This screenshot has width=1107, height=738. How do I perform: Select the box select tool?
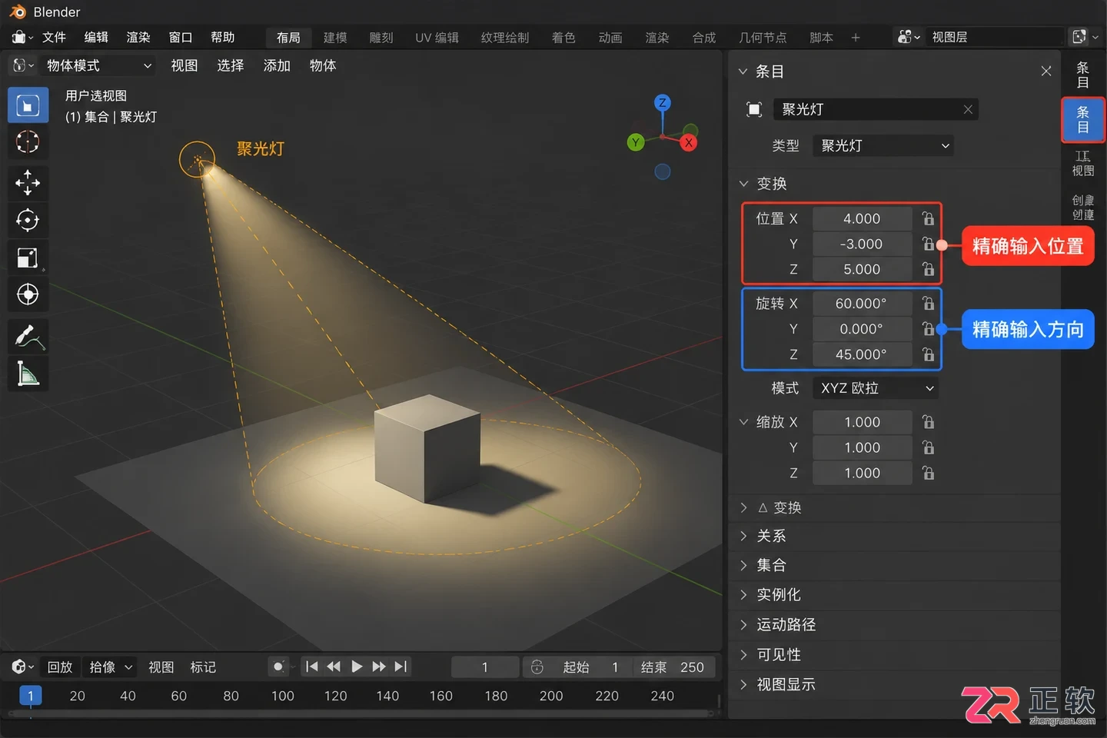click(x=28, y=105)
